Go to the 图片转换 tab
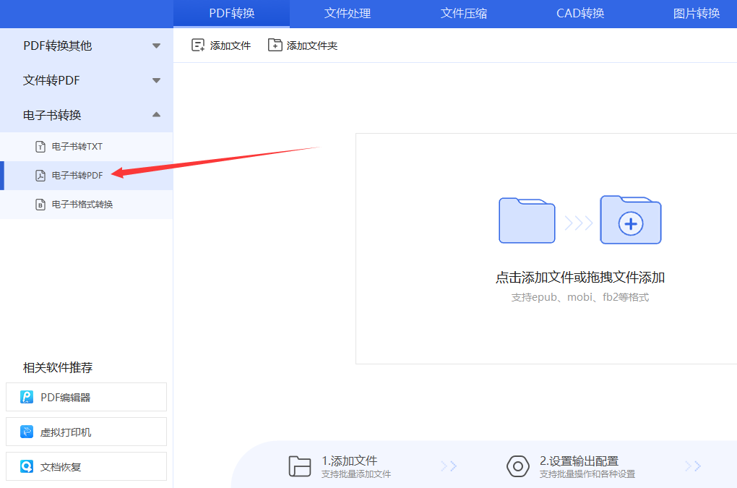 pyautogui.click(x=697, y=14)
